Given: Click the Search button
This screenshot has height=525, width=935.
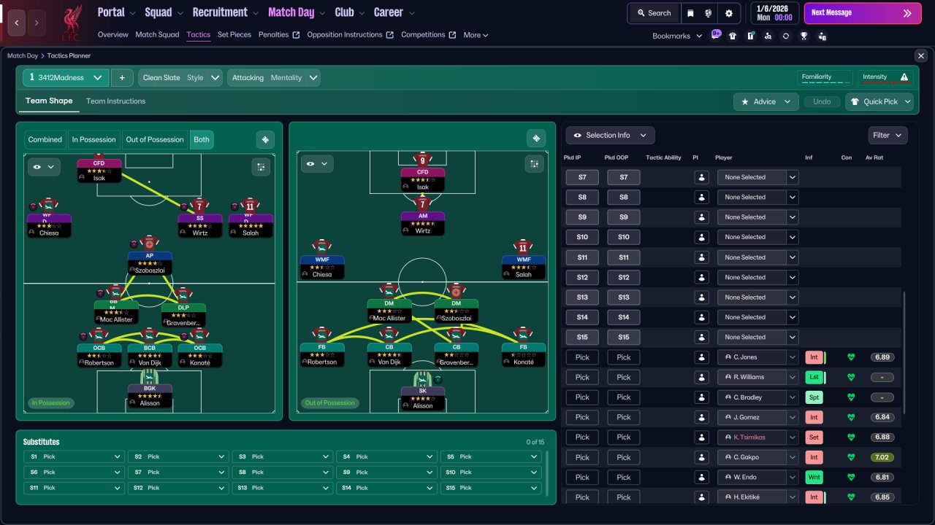Looking at the screenshot, I should (x=654, y=13).
